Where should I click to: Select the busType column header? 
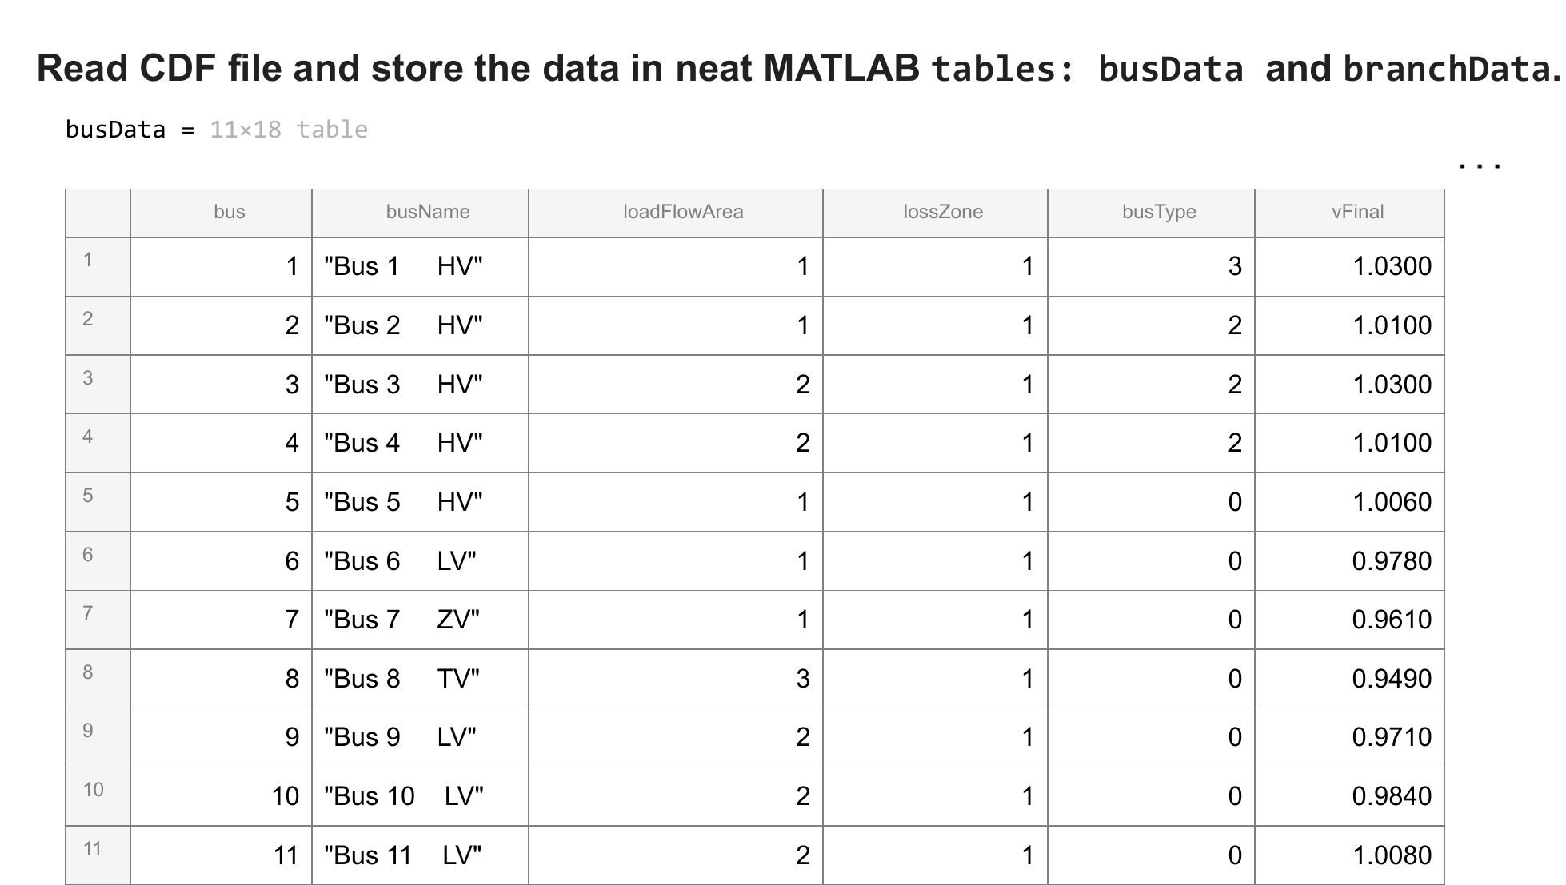click(x=1152, y=213)
